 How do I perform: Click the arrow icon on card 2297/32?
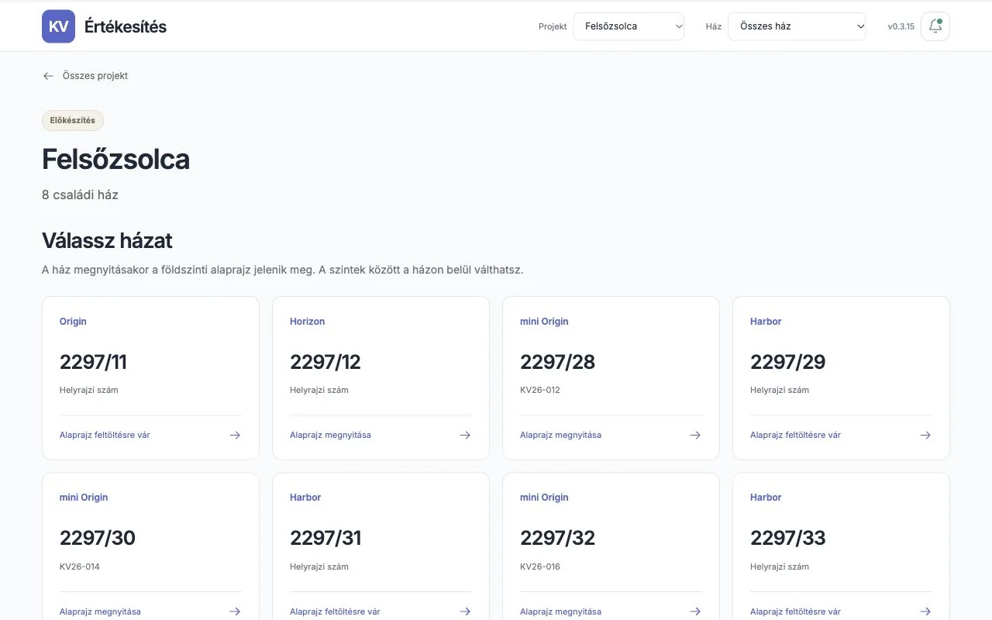pos(695,611)
